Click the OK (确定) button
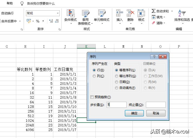 [134, 113]
